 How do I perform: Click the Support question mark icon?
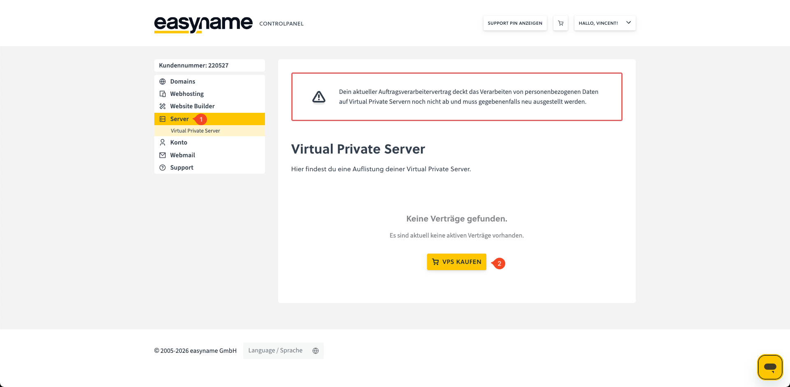tap(163, 168)
